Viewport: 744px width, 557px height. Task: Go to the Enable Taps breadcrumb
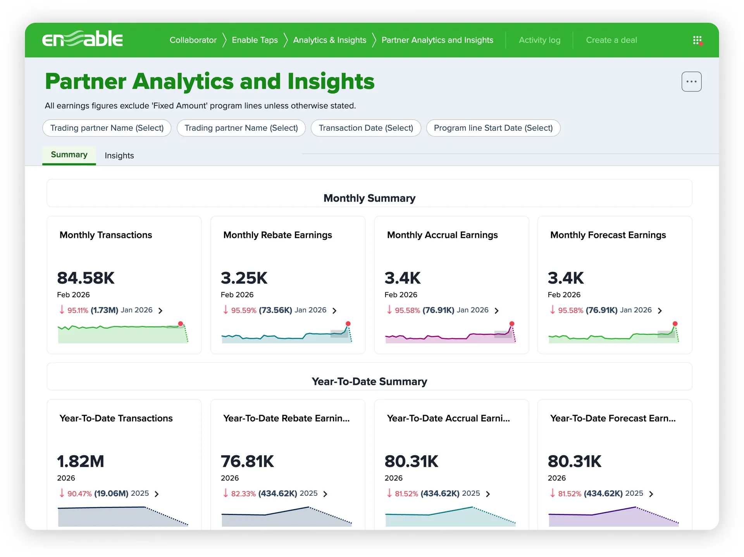click(255, 40)
